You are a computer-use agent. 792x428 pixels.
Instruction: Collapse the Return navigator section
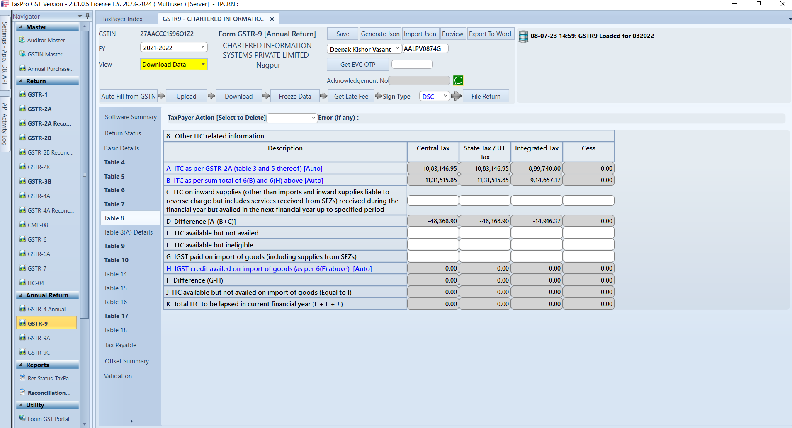(21, 81)
